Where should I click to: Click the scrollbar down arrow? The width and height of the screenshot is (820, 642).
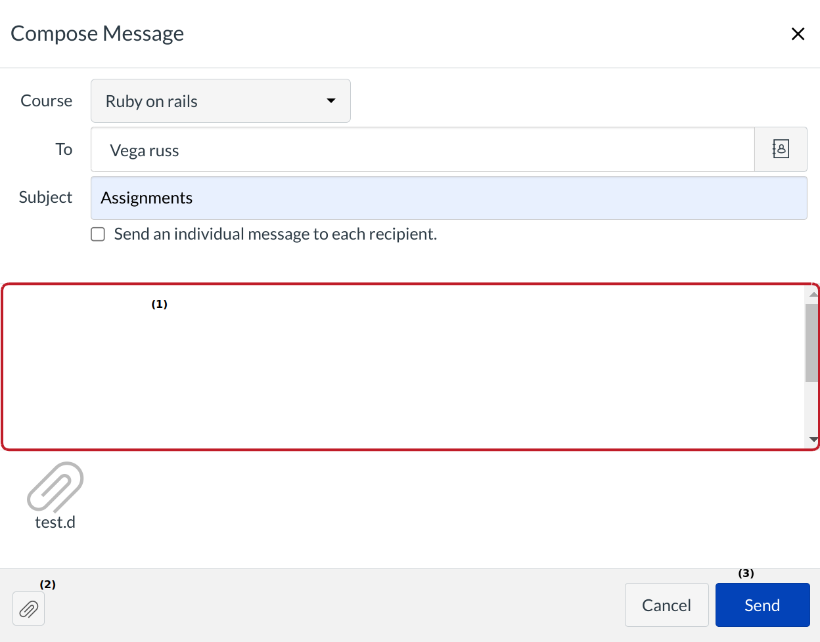pyautogui.click(x=813, y=439)
